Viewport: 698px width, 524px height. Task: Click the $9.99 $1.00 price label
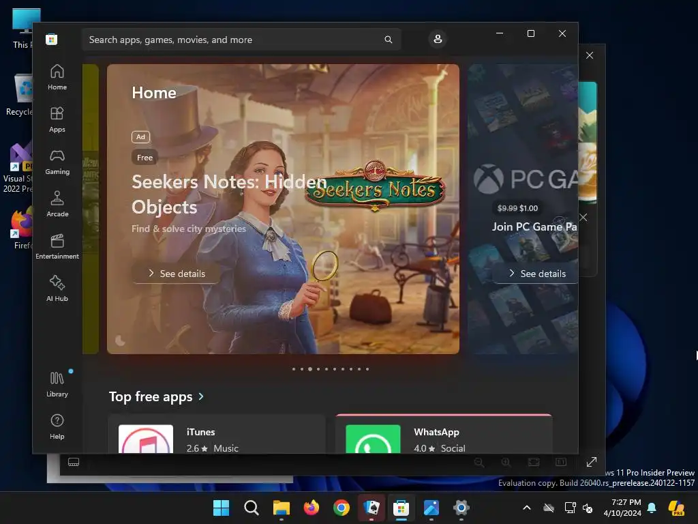(x=518, y=208)
